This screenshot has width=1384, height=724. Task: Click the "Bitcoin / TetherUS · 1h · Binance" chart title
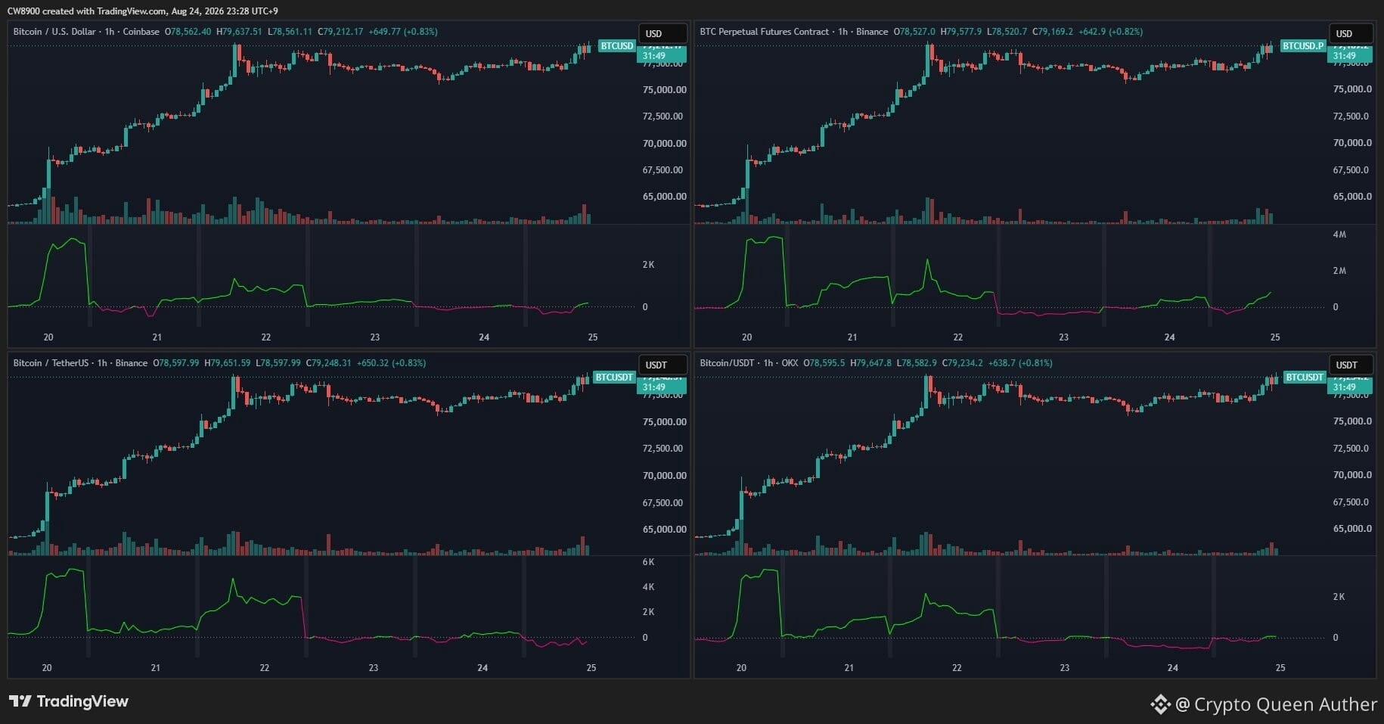[x=80, y=363]
